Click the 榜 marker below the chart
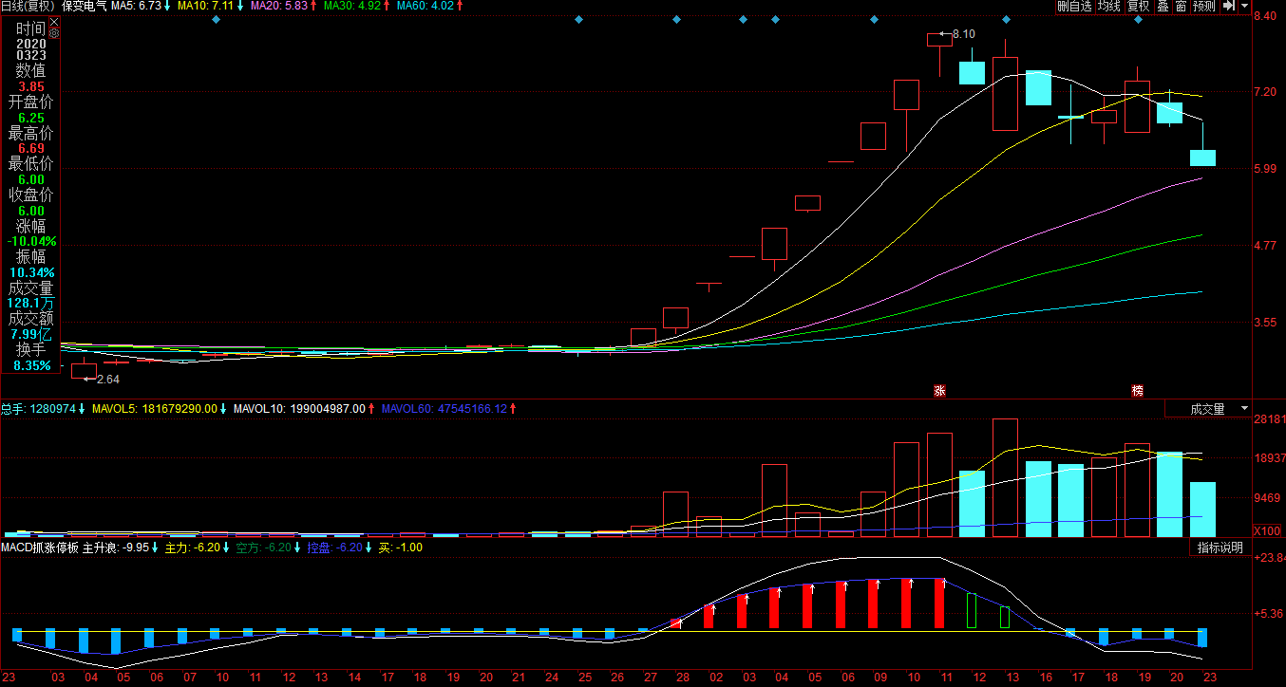The width and height of the screenshot is (1286, 687). click(1137, 390)
